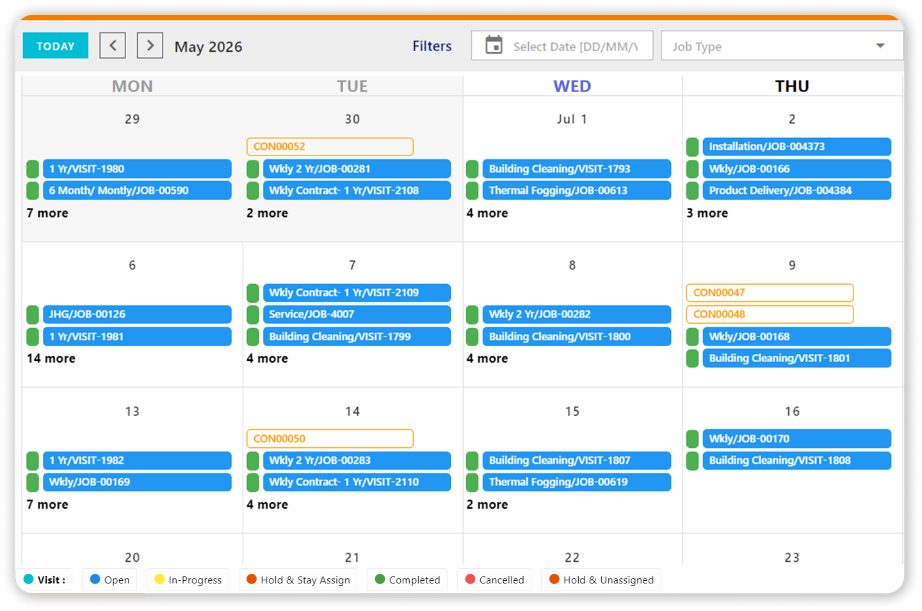The height and width of the screenshot is (611, 922).
Task: Open Wkly Contract- 1 Yr/VISIT-2108
Action: coord(357,191)
